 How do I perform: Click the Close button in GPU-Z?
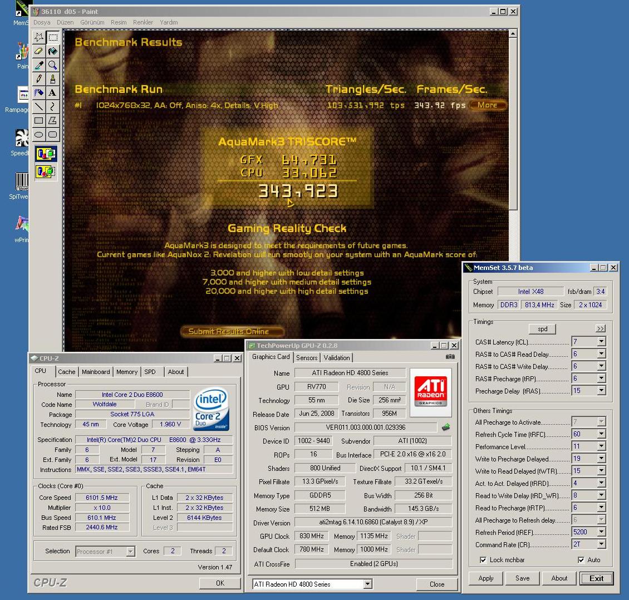437,584
